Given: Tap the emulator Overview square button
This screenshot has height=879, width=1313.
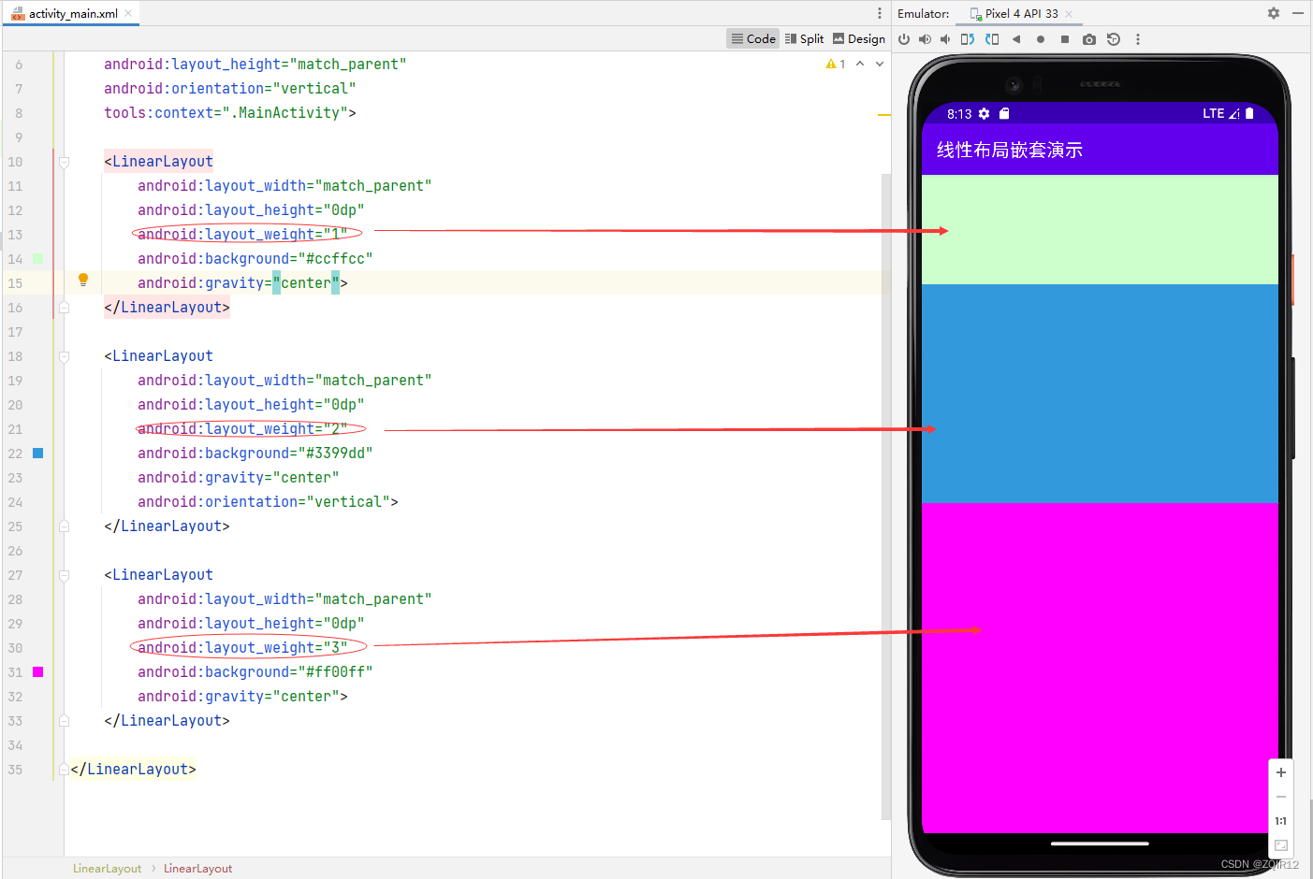Looking at the screenshot, I should click(1065, 39).
